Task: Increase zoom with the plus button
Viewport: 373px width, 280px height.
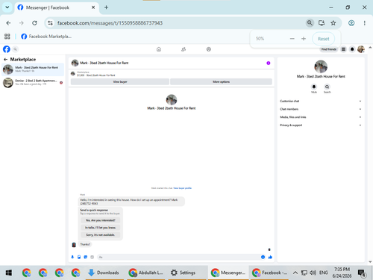Action: click(x=304, y=39)
